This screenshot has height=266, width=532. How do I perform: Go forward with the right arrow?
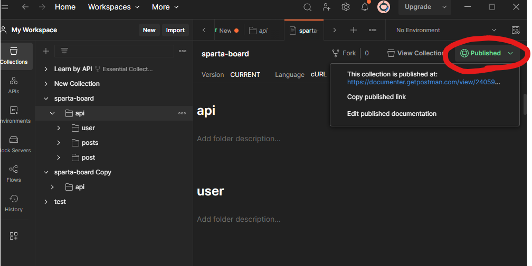(42, 7)
